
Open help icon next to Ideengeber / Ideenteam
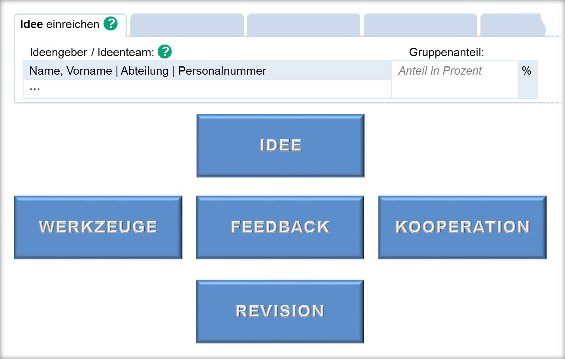165,52
